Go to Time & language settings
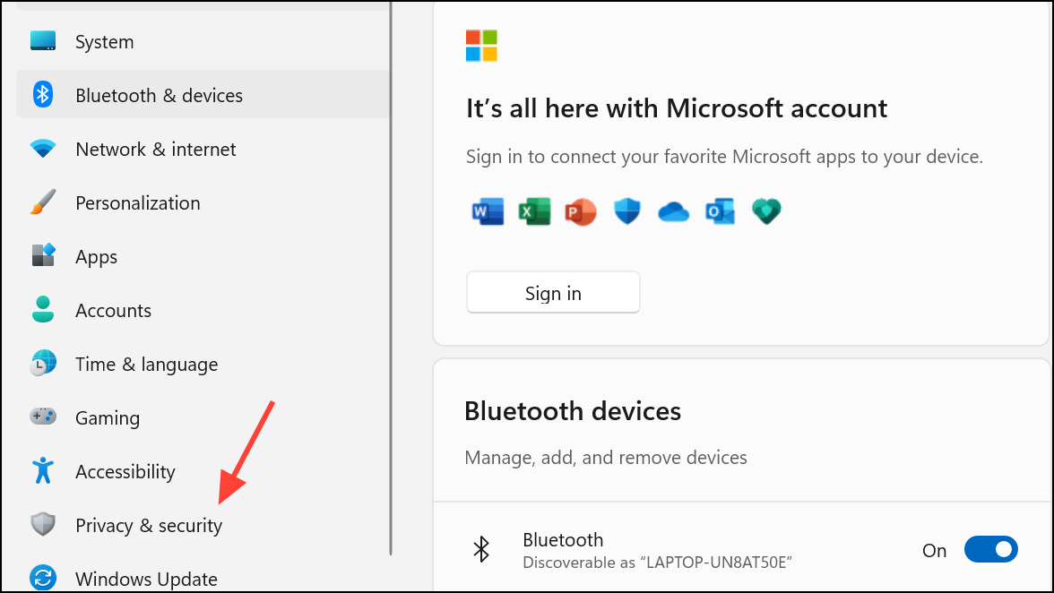This screenshot has width=1054, height=593. click(146, 364)
